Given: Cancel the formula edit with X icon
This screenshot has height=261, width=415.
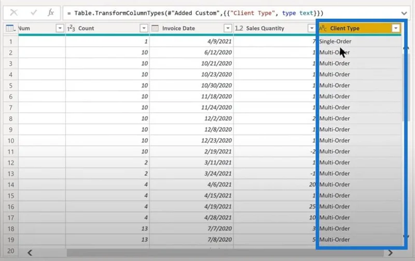Looking at the screenshot, I should pos(14,12).
